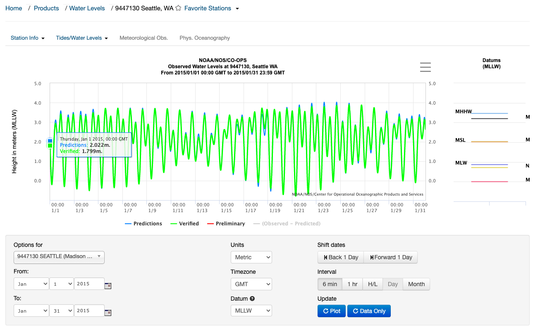The width and height of the screenshot is (533, 330).
Task: Click the MHHW datum line
Action: tap(490, 113)
